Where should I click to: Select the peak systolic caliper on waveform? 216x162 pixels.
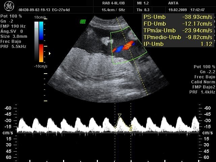click(x=119, y=115)
